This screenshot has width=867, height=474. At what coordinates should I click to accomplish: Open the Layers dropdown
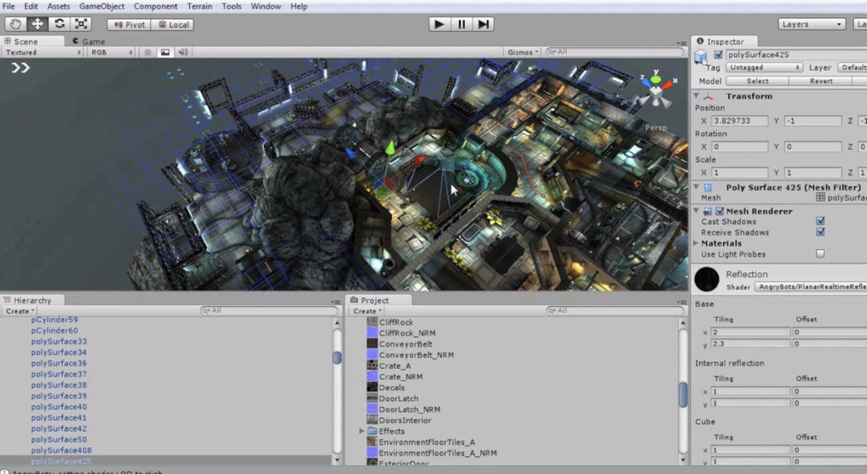pyautogui.click(x=812, y=24)
